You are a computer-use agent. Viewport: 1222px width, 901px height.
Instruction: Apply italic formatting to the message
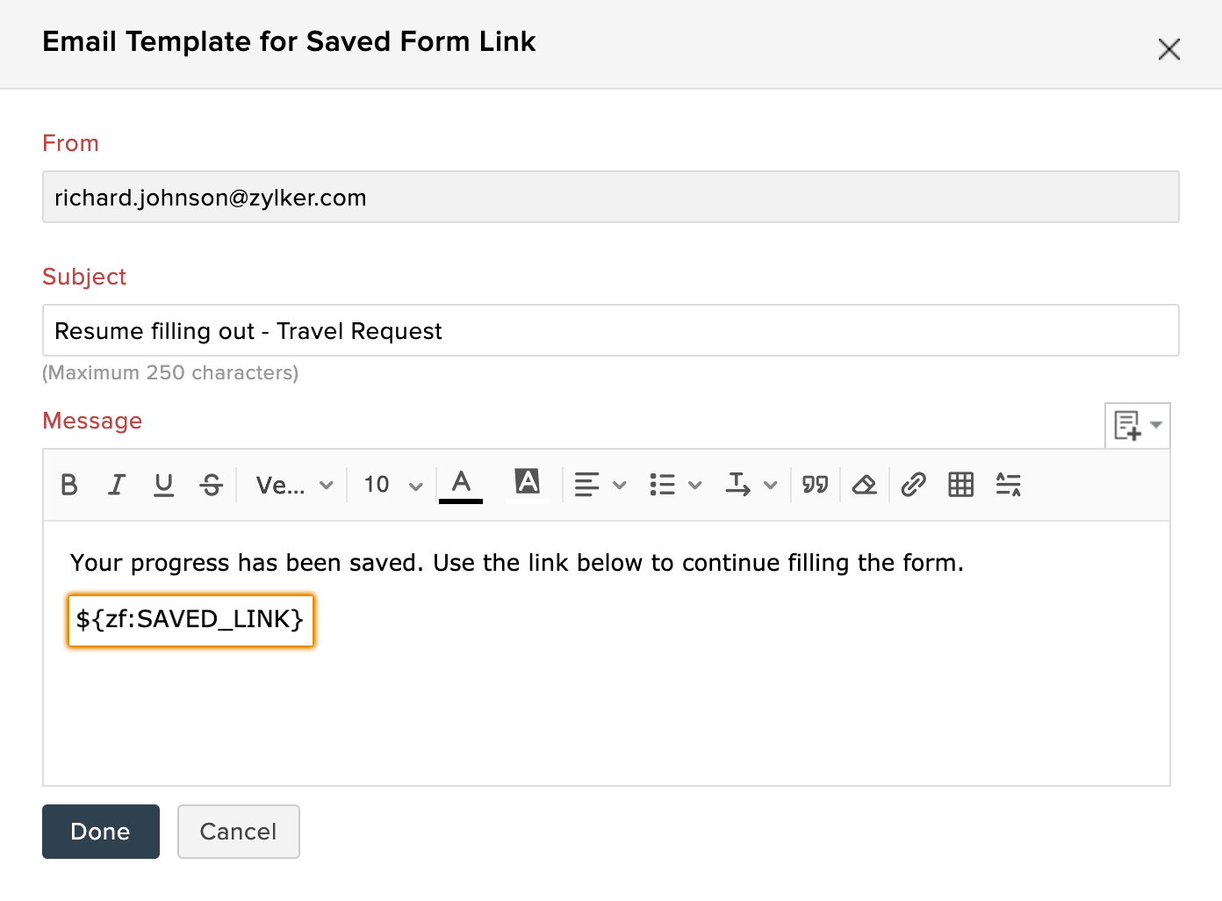click(x=117, y=485)
